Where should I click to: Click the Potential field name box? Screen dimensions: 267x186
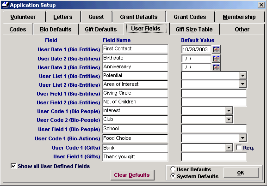135,76
